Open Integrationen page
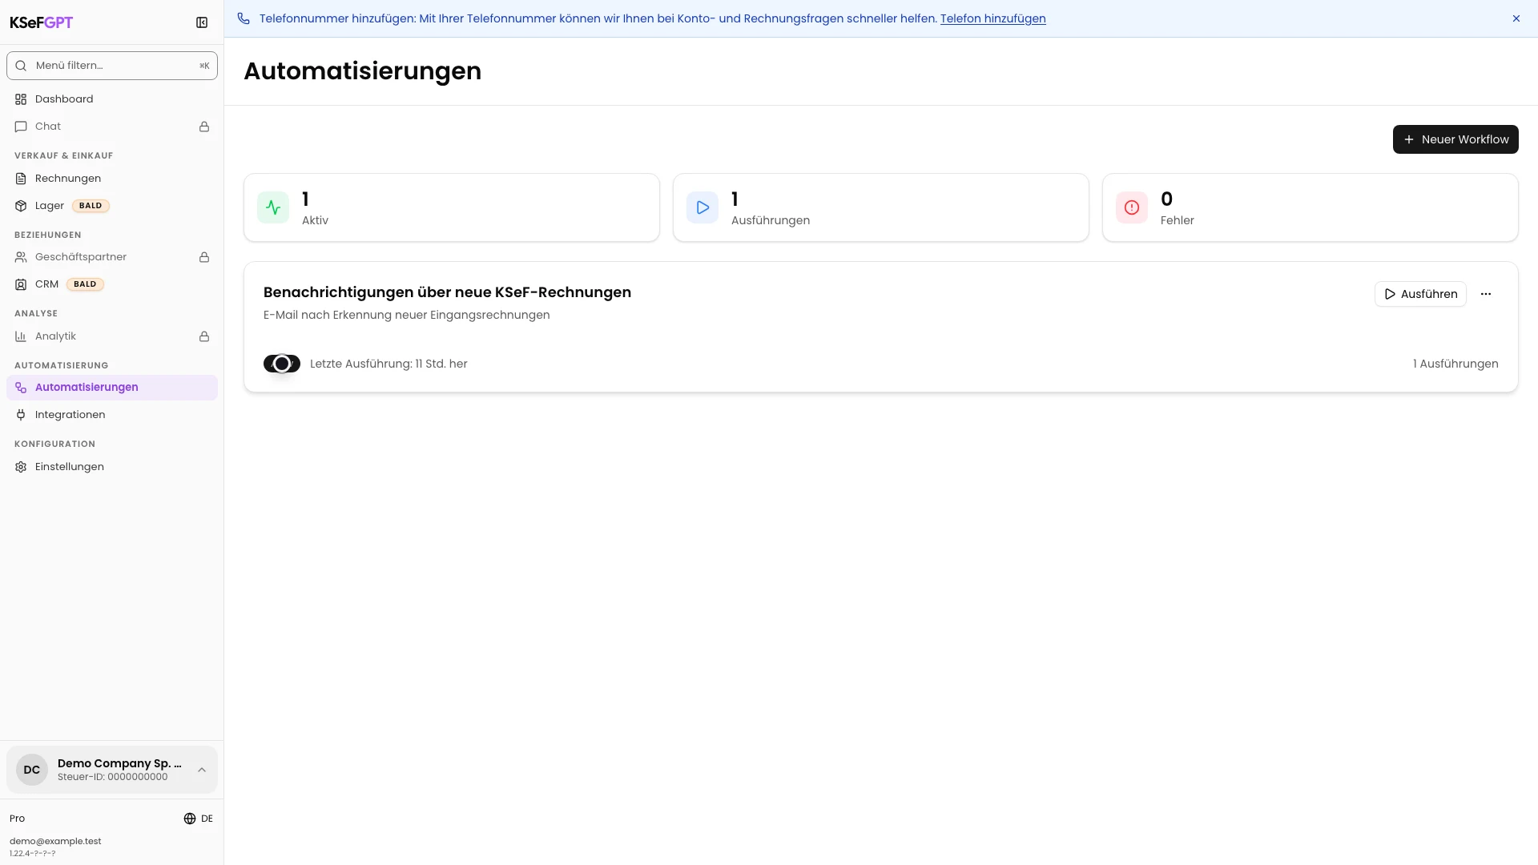1538x865 pixels. 112,415
